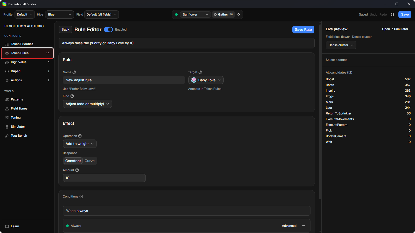Open Token Priorities in the sidebar
The width and height of the screenshot is (415, 233).
27,44
